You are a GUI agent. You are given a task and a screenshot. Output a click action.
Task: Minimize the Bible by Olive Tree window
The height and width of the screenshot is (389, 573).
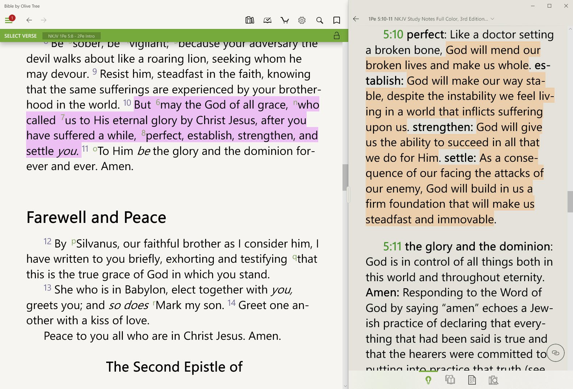click(533, 6)
